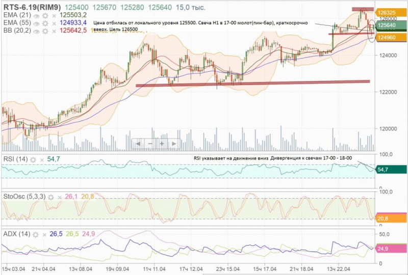The height and width of the screenshot is (275, 408).
Task: Click EMA (21) value 125503,2
Action: (73, 15)
